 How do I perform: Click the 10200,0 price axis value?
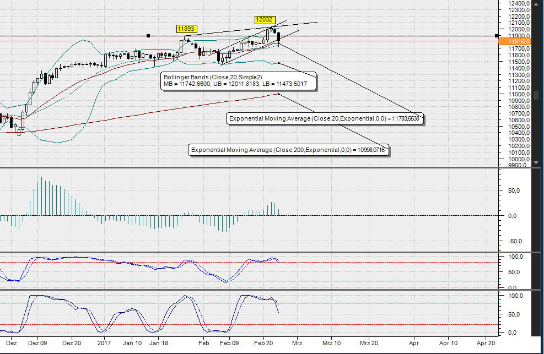(519, 146)
